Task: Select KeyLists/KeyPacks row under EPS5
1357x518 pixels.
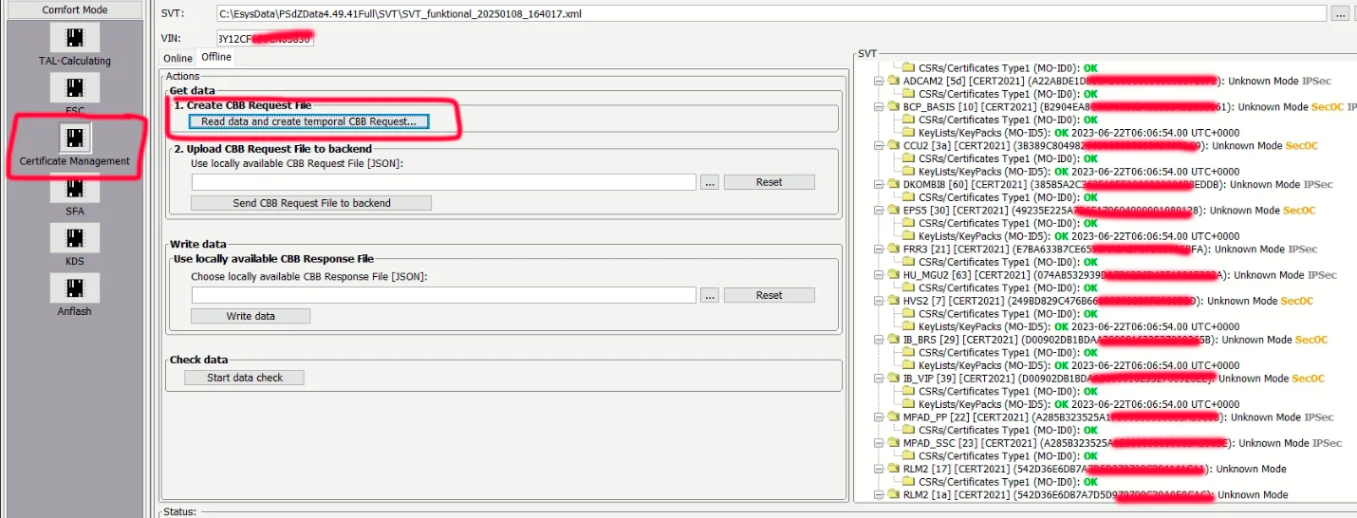Action: pyautogui.click(x=1070, y=236)
